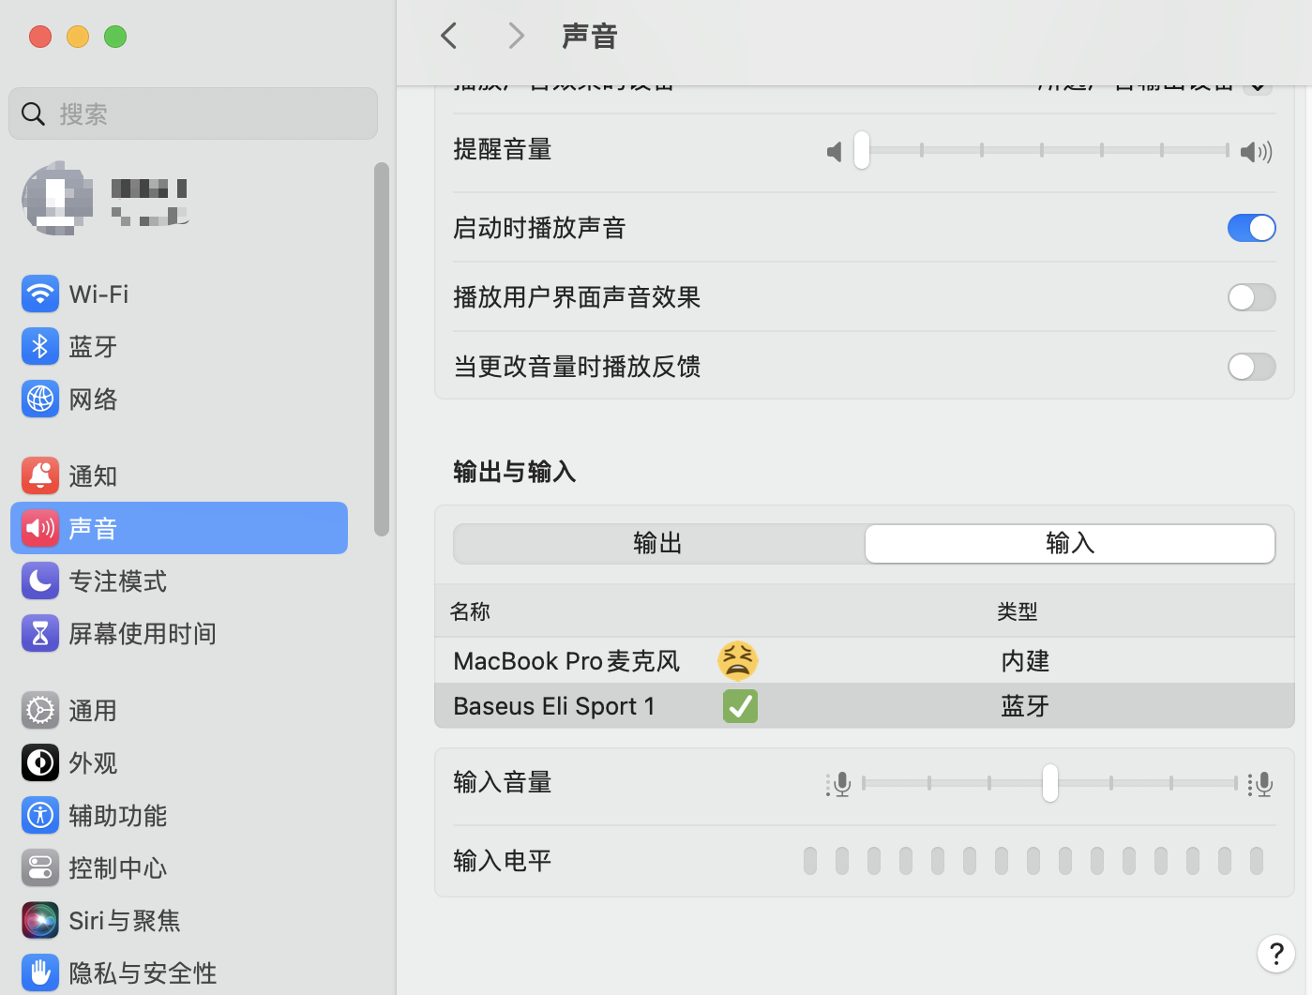
Task: Open Siri与聚焦 settings icon
Action: [39, 921]
